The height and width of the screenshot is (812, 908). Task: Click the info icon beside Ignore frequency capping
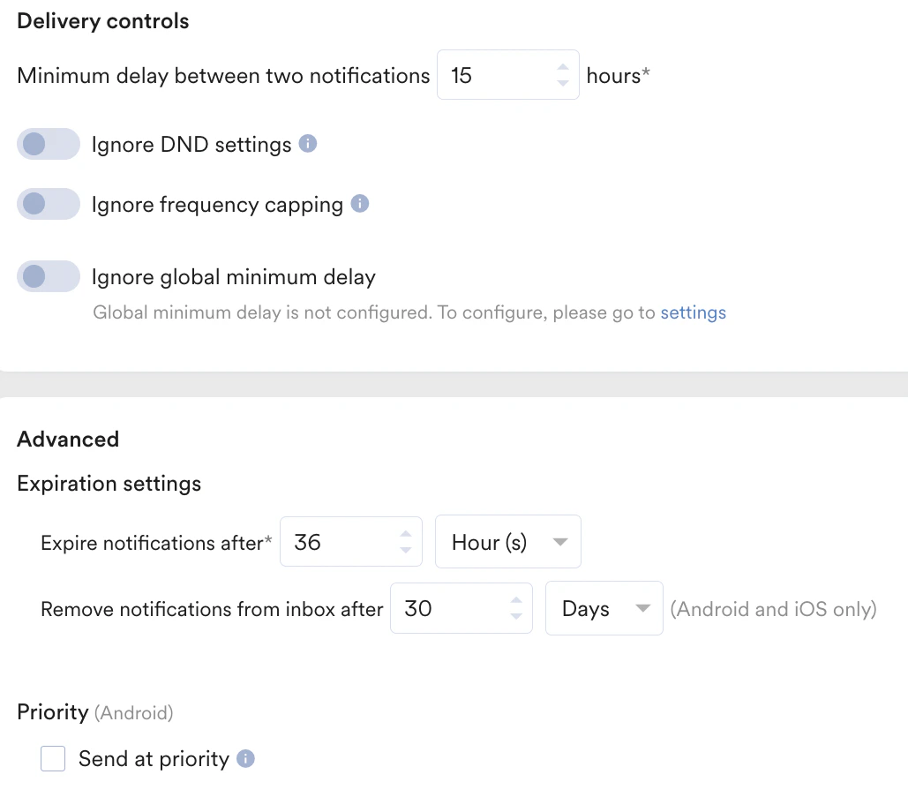point(358,204)
